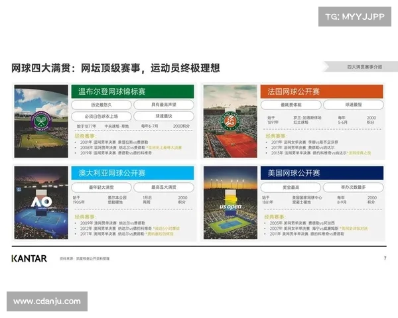398x318 pixels.
Task: Click the 2011年 法网男单决赛 line
Action: click(302, 148)
